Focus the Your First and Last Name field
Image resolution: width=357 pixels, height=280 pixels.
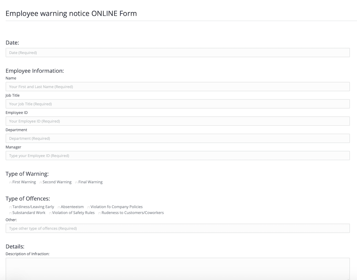[x=177, y=87]
